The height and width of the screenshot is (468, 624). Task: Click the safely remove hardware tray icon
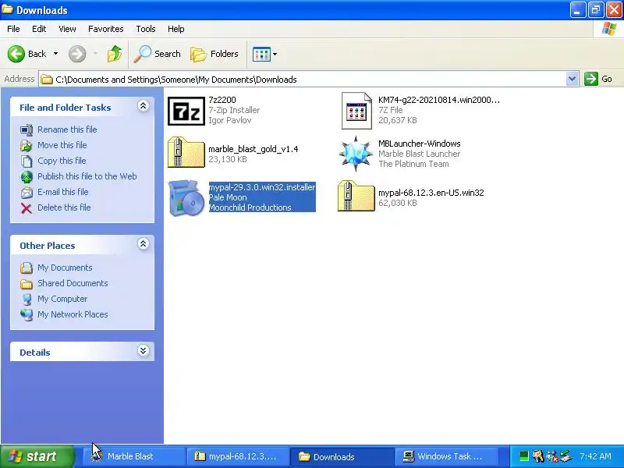coord(566,456)
